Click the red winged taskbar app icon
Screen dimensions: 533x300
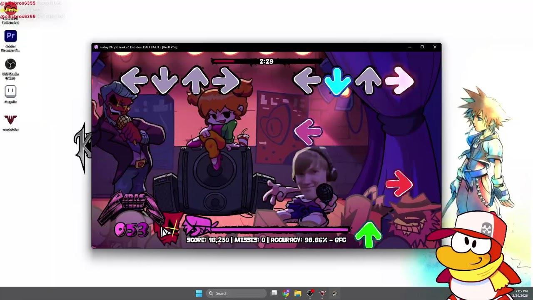(322, 293)
